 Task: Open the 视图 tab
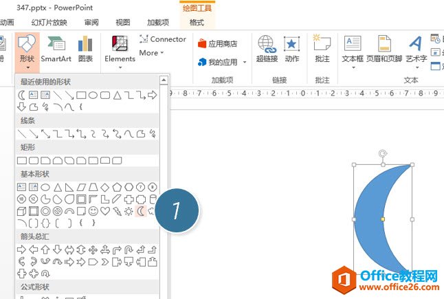[123, 23]
